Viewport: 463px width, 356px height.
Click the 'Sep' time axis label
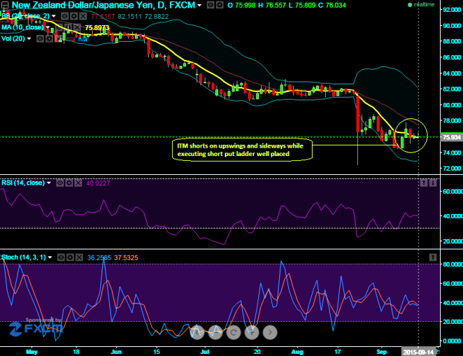[x=382, y=352]
